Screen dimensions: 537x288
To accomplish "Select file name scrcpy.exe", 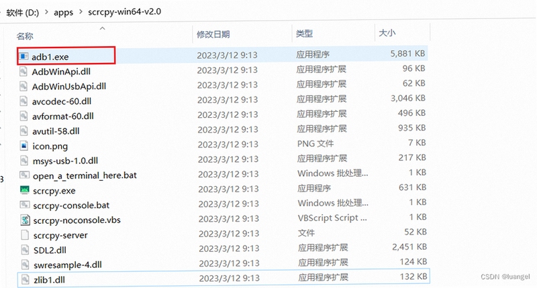I will pos(54,191).
